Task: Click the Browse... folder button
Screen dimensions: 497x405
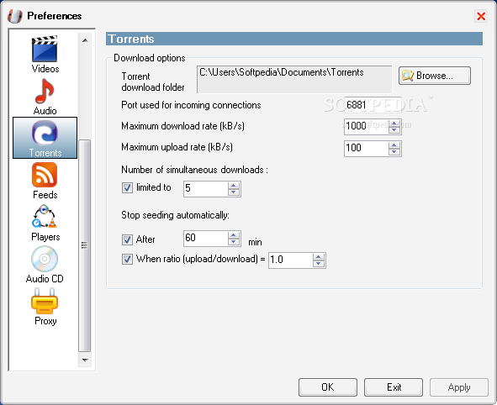Action: click(x=435, y=76)
